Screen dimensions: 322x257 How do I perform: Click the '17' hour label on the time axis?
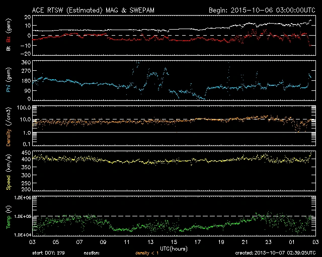198,242
